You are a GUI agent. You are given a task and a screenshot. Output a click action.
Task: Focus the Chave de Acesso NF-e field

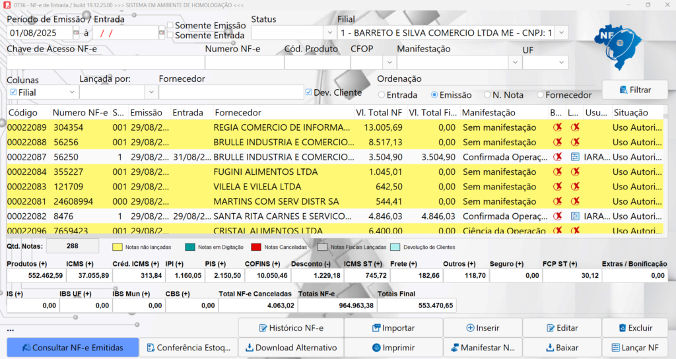105,62
